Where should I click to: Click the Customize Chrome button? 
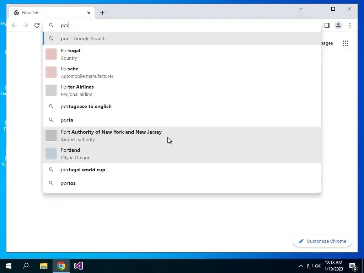322,241
